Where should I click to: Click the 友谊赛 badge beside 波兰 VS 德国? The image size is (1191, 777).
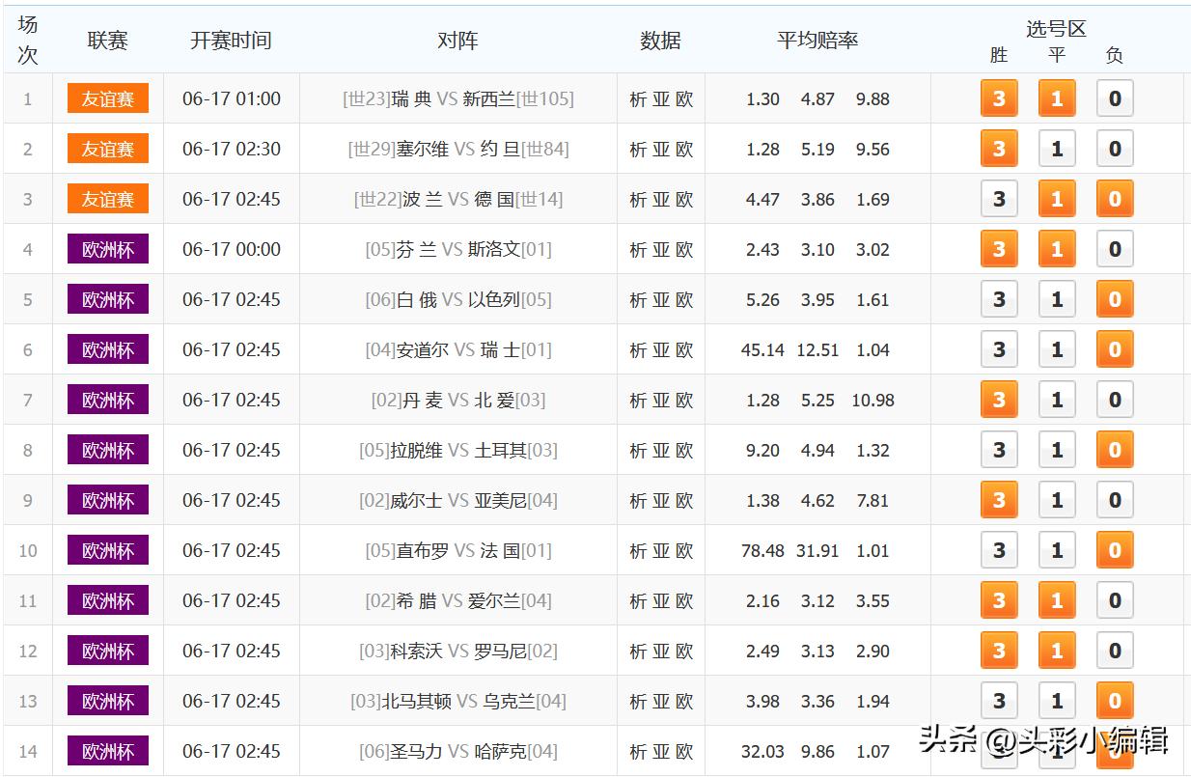(107, 199)
